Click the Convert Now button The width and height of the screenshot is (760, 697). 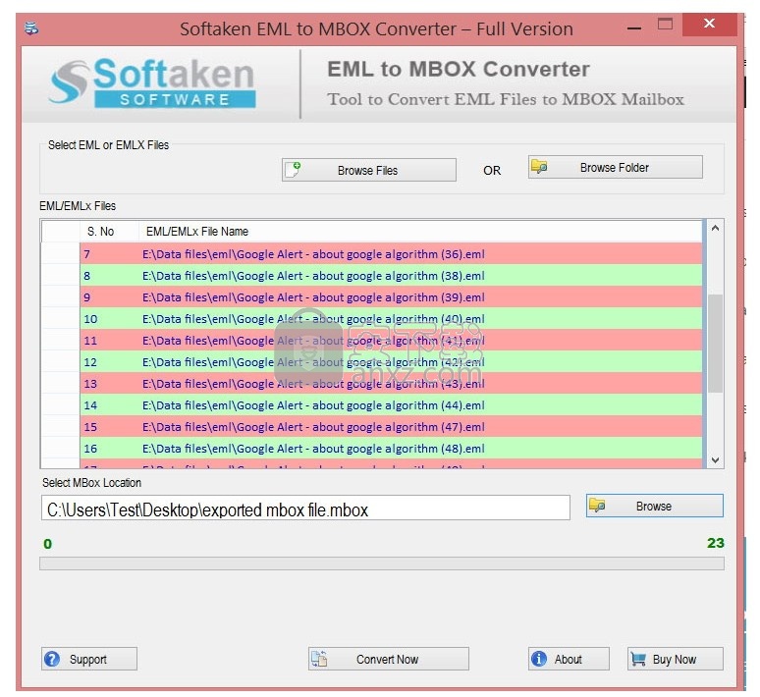pos(388,659)
